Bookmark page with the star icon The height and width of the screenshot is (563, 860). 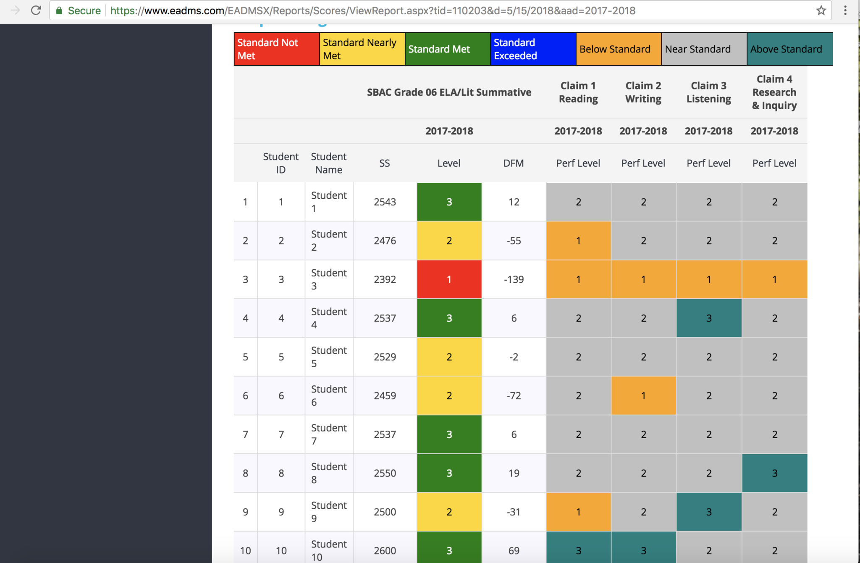(821, 11)
